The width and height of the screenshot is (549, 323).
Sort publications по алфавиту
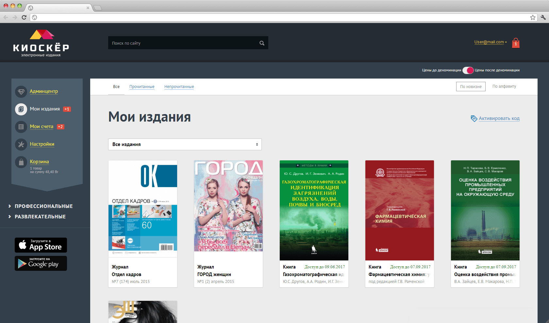pos(504,86)
